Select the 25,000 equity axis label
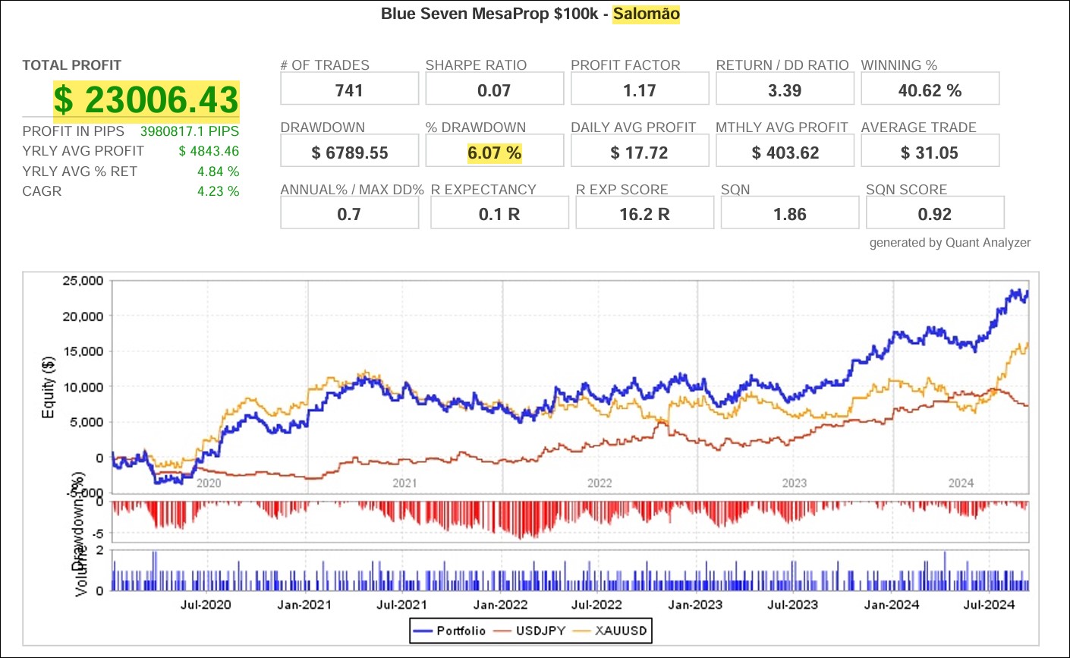The width and height of the screenshot is (1070, 658). click(82, 281)
